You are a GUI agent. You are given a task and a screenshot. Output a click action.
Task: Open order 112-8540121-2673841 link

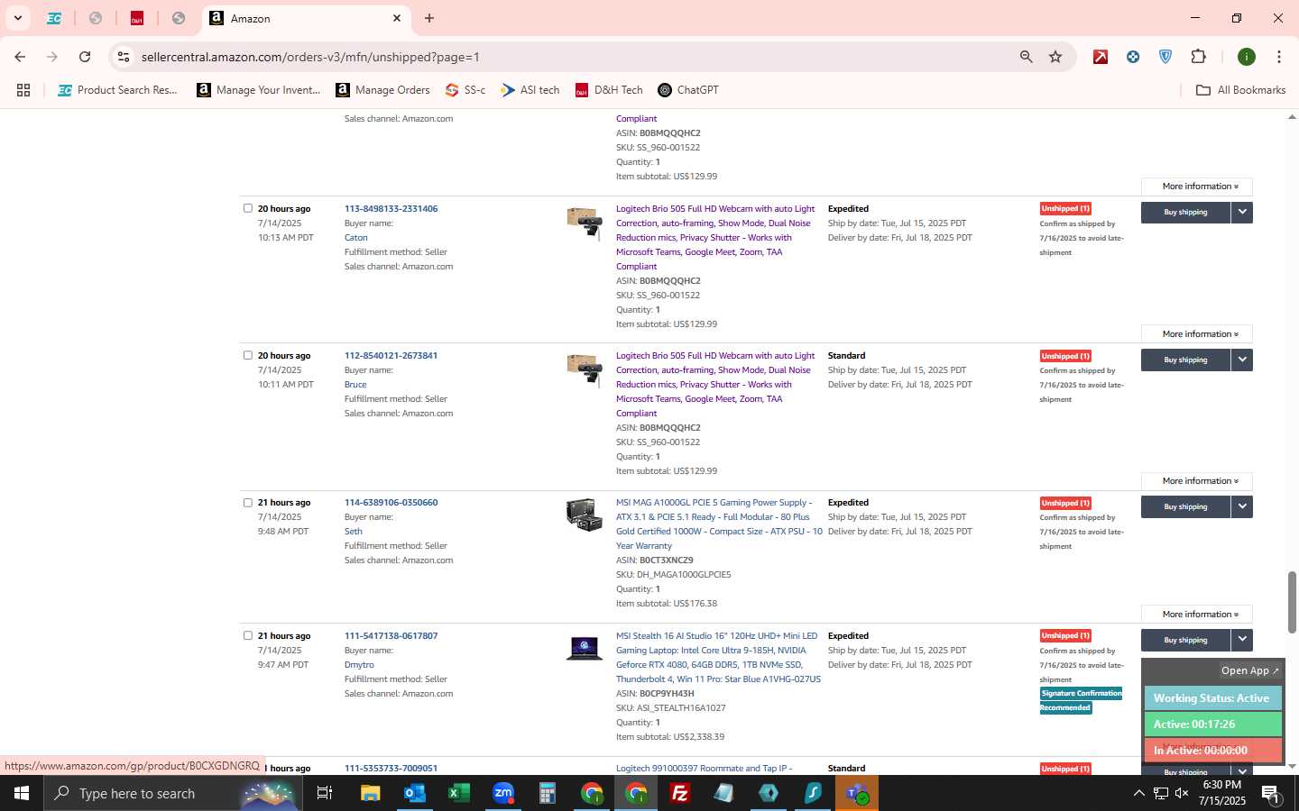(391, 356)
